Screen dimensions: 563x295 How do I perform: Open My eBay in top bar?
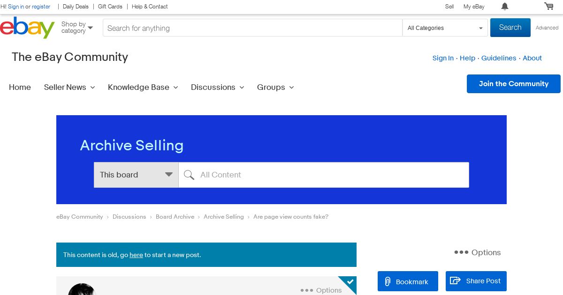click(x=474, y=7)
